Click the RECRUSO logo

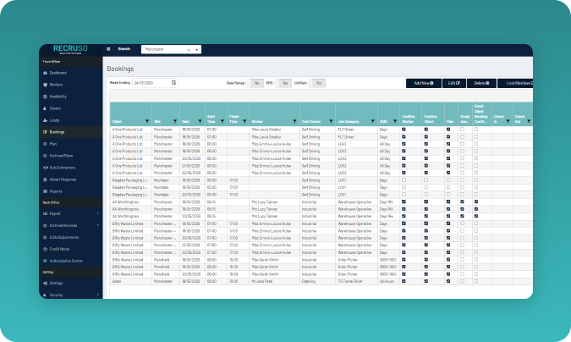click(70, 49)
